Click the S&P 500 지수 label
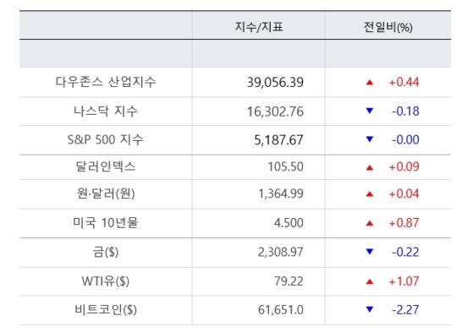This screenshot has height=332, width=457. point(105,139)
